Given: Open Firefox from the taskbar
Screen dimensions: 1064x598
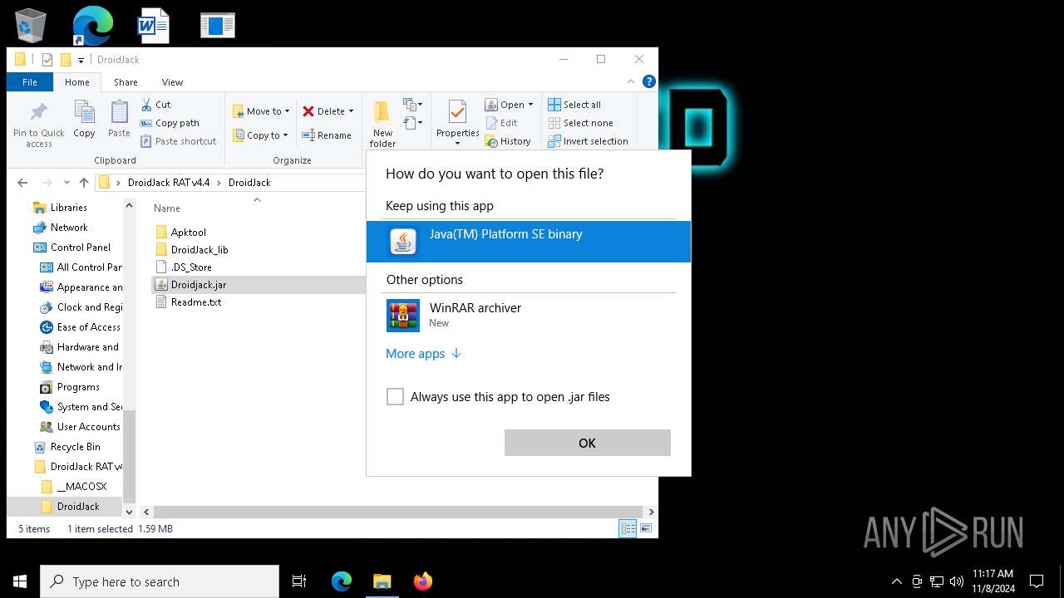Looking at the screenshot, I should coord(423,581).
